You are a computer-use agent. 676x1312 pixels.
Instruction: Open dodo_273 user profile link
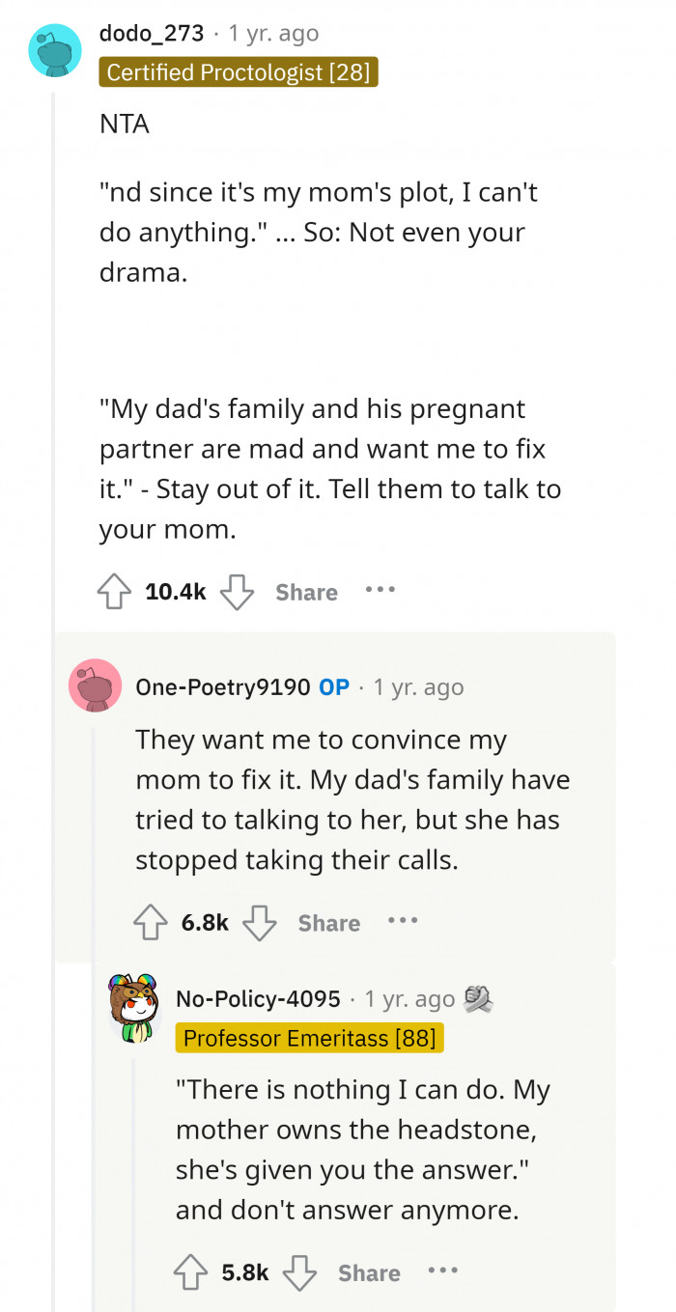pos(152,33)
